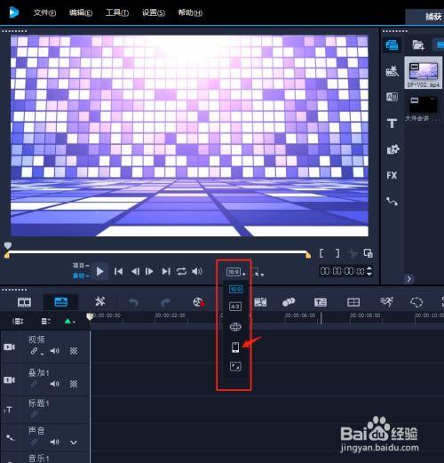Click the split clip scissors icon

pyautogui.click(x=353, y=253)
